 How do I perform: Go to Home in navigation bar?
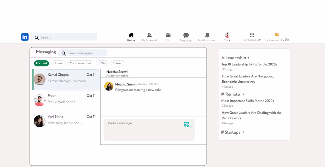(x=131, y=37)
